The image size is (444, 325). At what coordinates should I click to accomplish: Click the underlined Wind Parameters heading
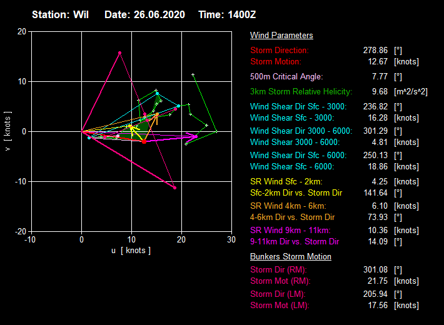point(281,36)
